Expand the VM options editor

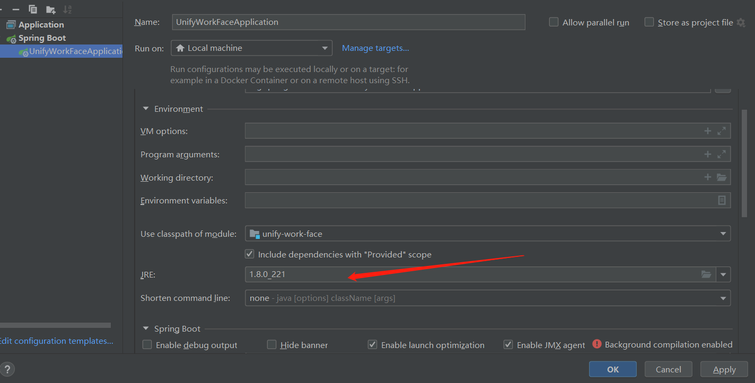pyautogui.click(x=722, y=130)
